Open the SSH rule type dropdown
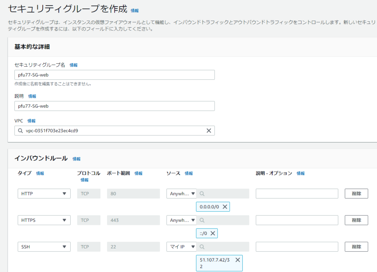Screen dimensions: 377x272 pos(44,247)
